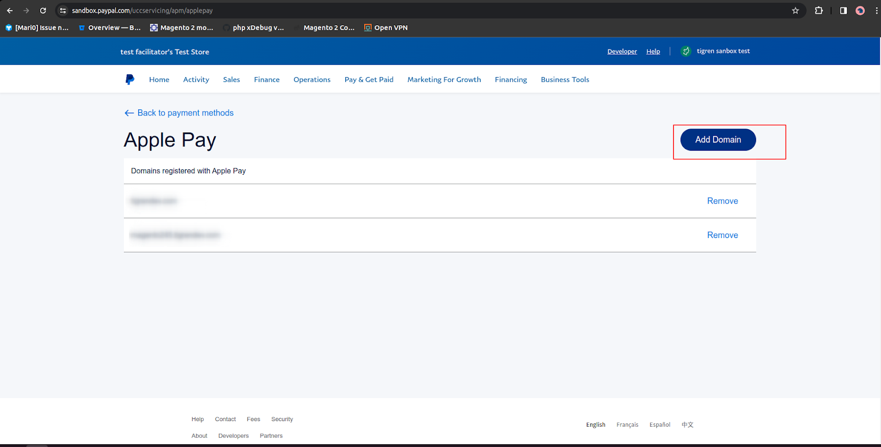The width and height of the screenshot is (881, 447).
Task: Open the browser extensions puzzle icon
Action: point(819,10)
